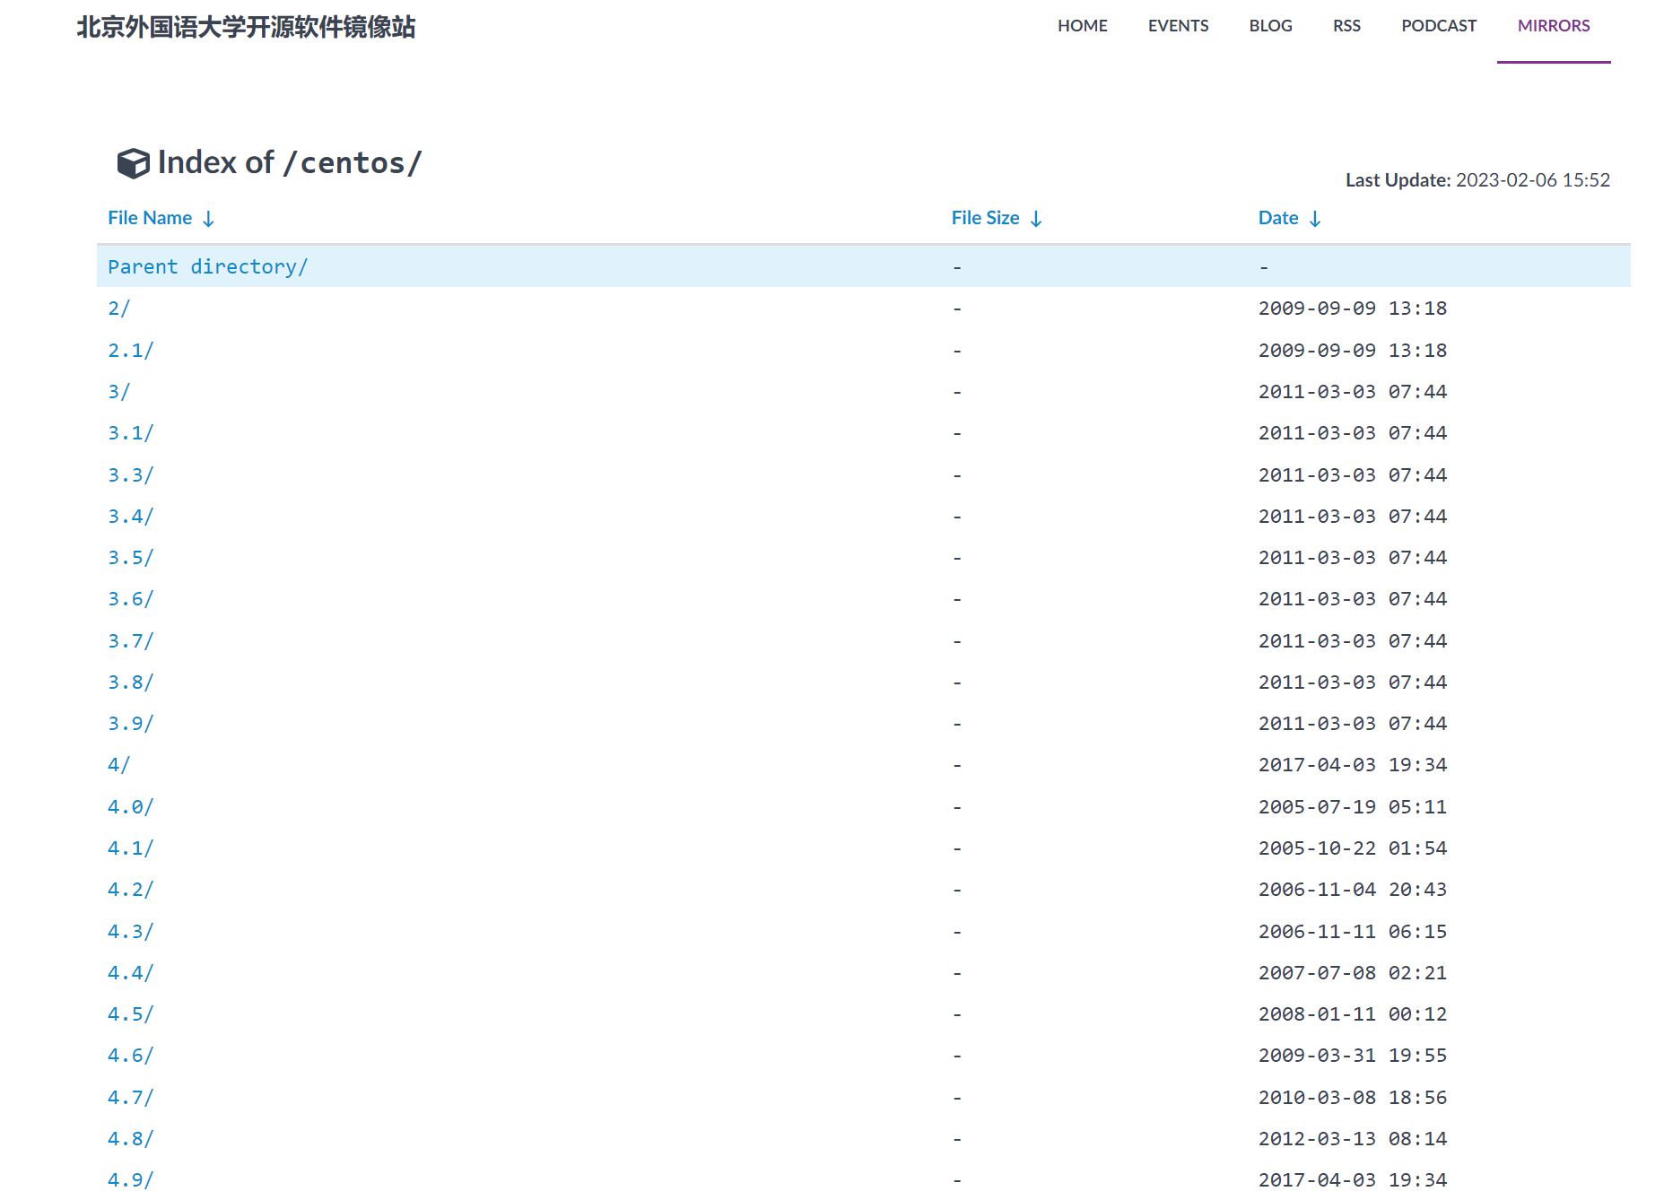
Task: Open the 3.4/ directory
Action: [131, 517]
